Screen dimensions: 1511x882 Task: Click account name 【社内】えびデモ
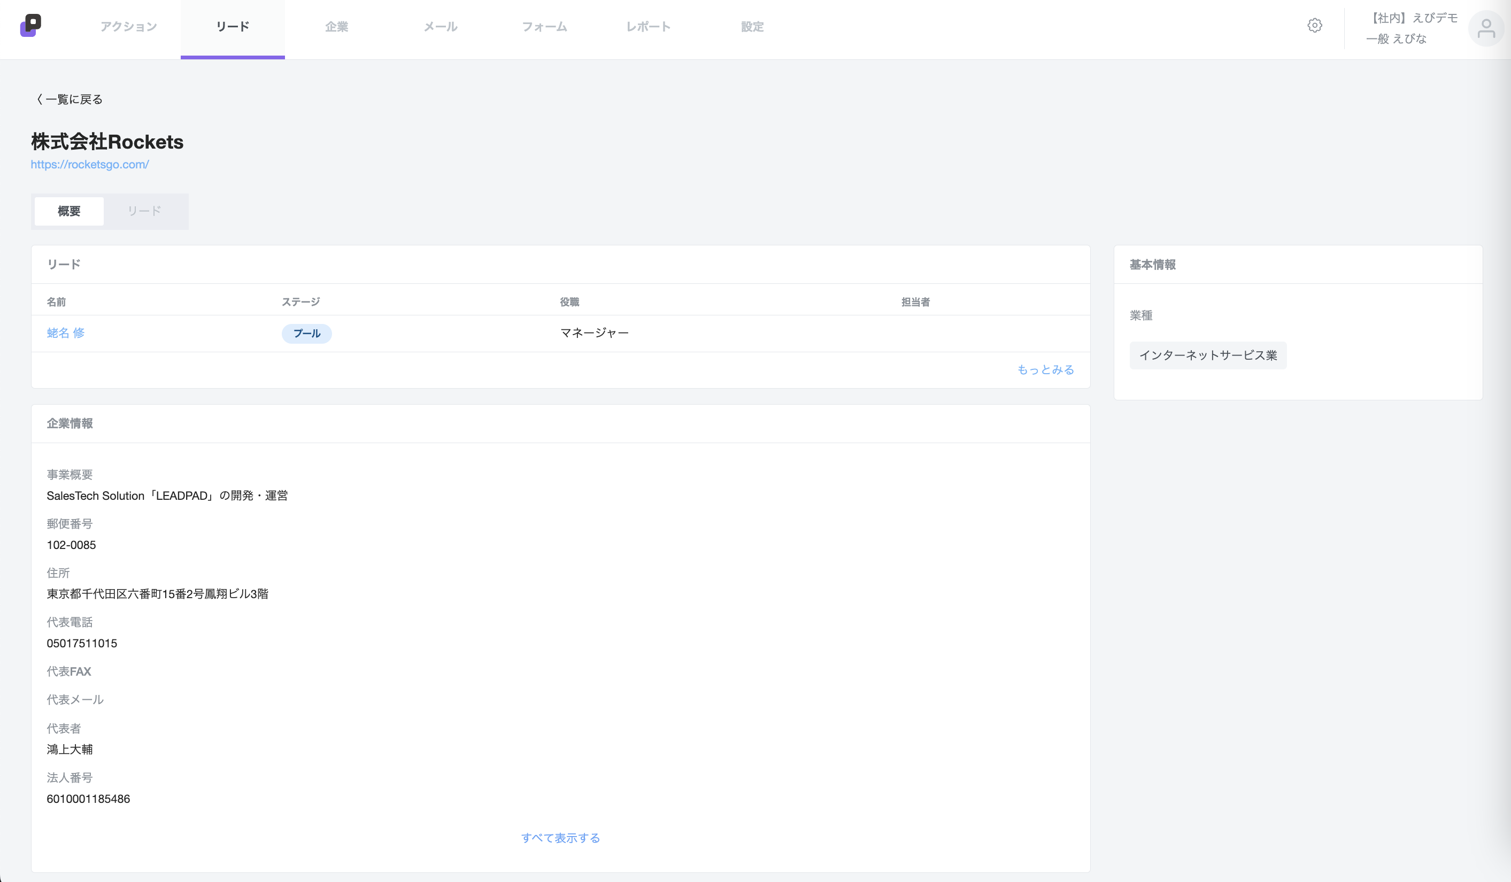click(x=1414, y=18)
